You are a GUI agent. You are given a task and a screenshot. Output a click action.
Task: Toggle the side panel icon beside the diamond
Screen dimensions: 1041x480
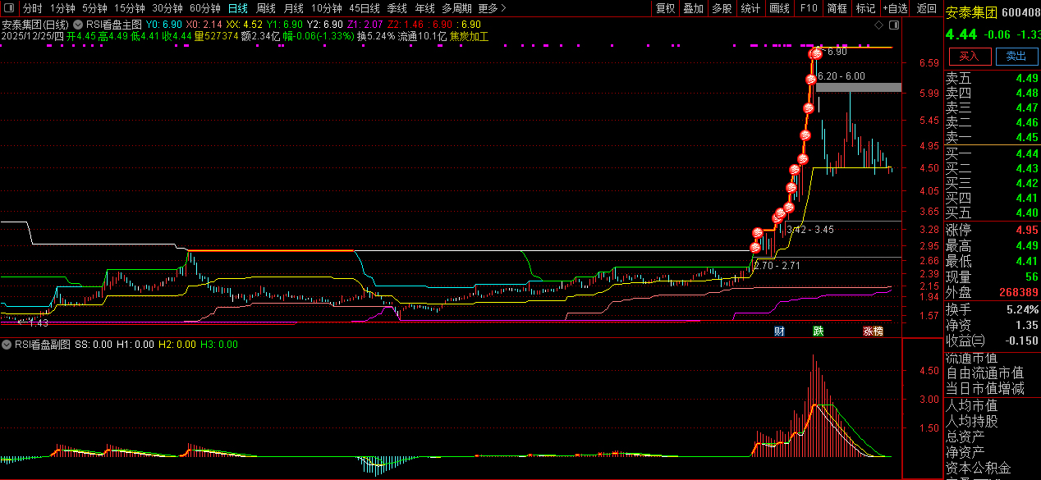coord(892,25)
